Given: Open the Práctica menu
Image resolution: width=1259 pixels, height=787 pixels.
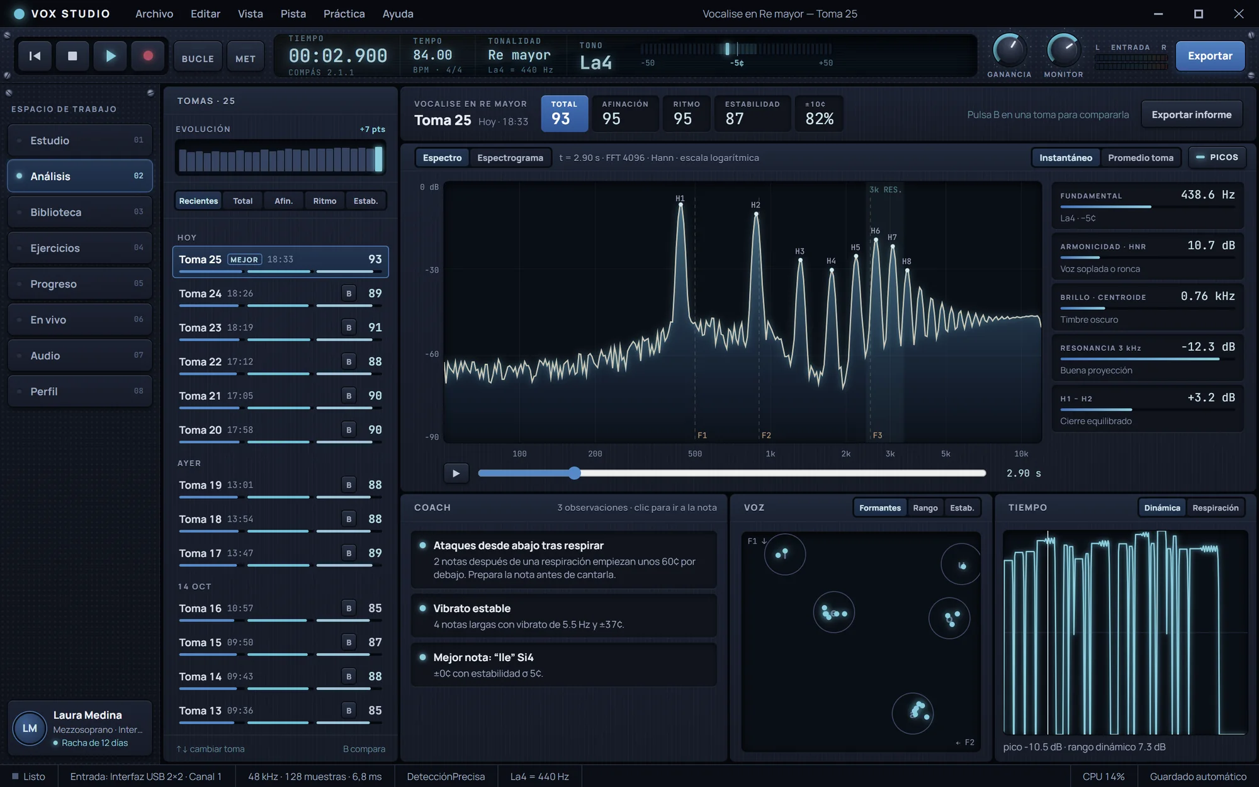Looking at the screenshot, I should pyautogui.click(x=344, y=14).
